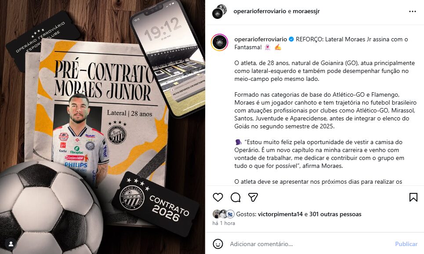Click the verified badge next to operarioferroviario

tap(291, 39)
